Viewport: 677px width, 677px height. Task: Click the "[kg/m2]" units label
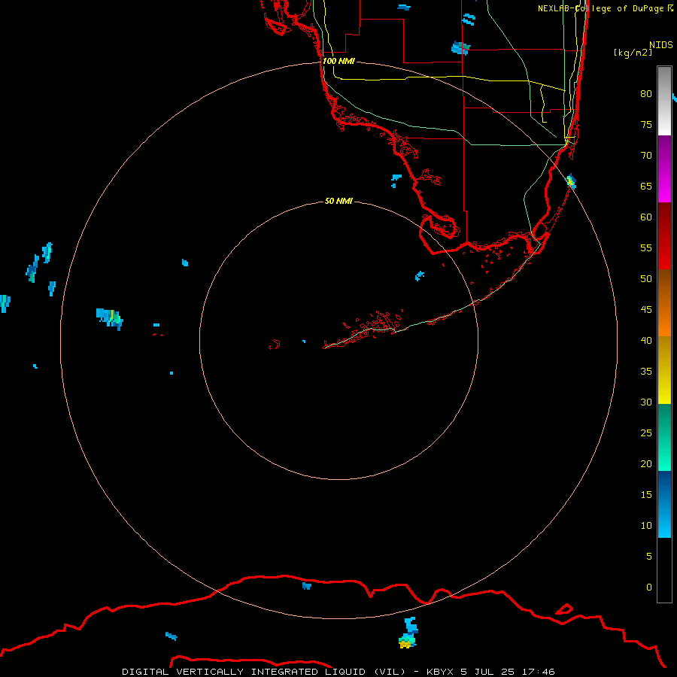(633, 53)
